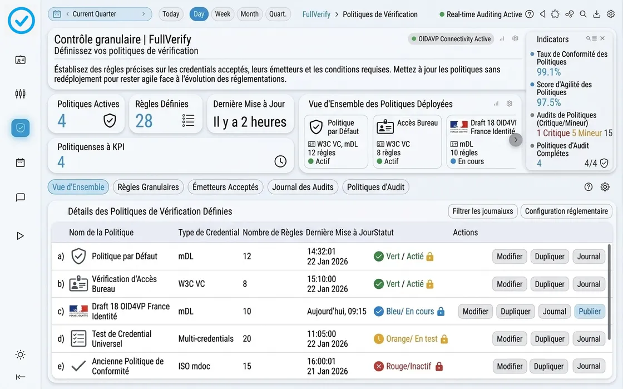
Task: Collapse the left sidebar
Action: tap(21, 377)
